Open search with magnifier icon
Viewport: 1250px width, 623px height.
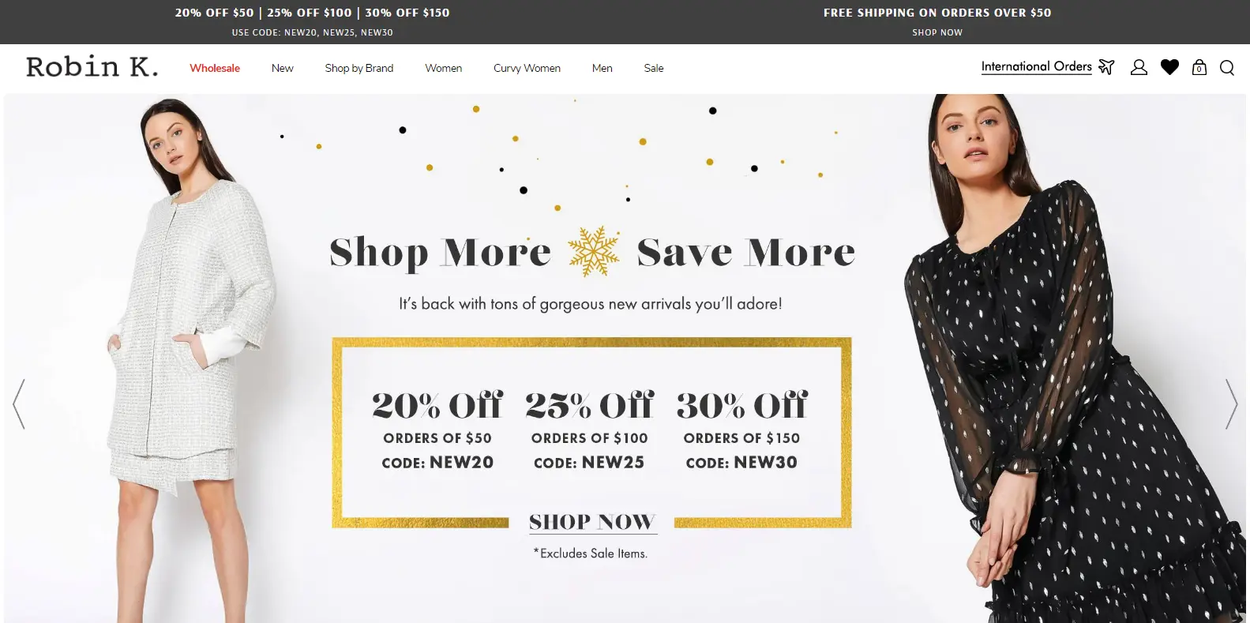[x=1226, y=67]
